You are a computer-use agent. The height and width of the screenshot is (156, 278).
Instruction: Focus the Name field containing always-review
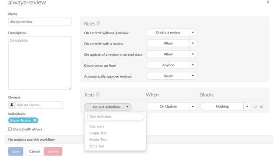40,21
